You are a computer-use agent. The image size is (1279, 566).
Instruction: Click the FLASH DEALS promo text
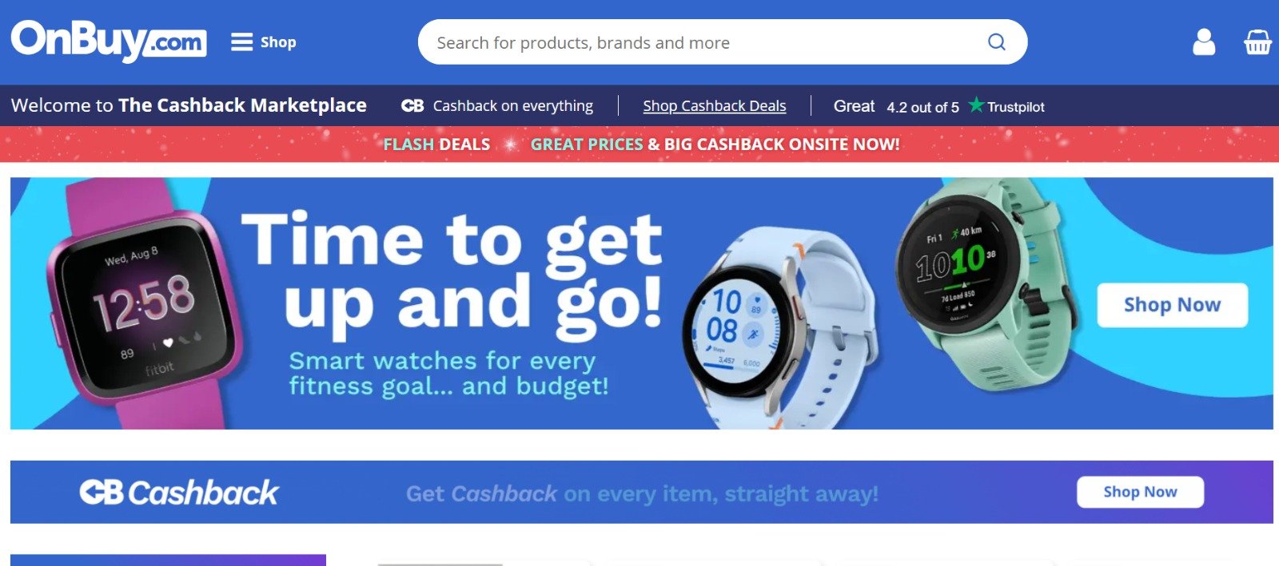click(436, 144)
